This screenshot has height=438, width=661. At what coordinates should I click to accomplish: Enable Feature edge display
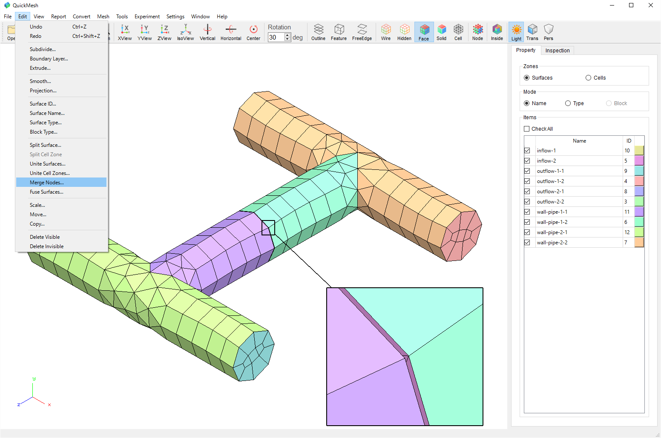(x=339, y=32)
